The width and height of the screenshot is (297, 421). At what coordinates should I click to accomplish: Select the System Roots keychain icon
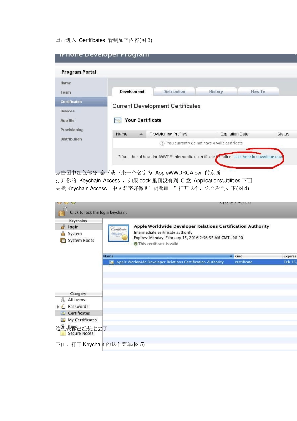pyautogui.click(x=63, y=240)
